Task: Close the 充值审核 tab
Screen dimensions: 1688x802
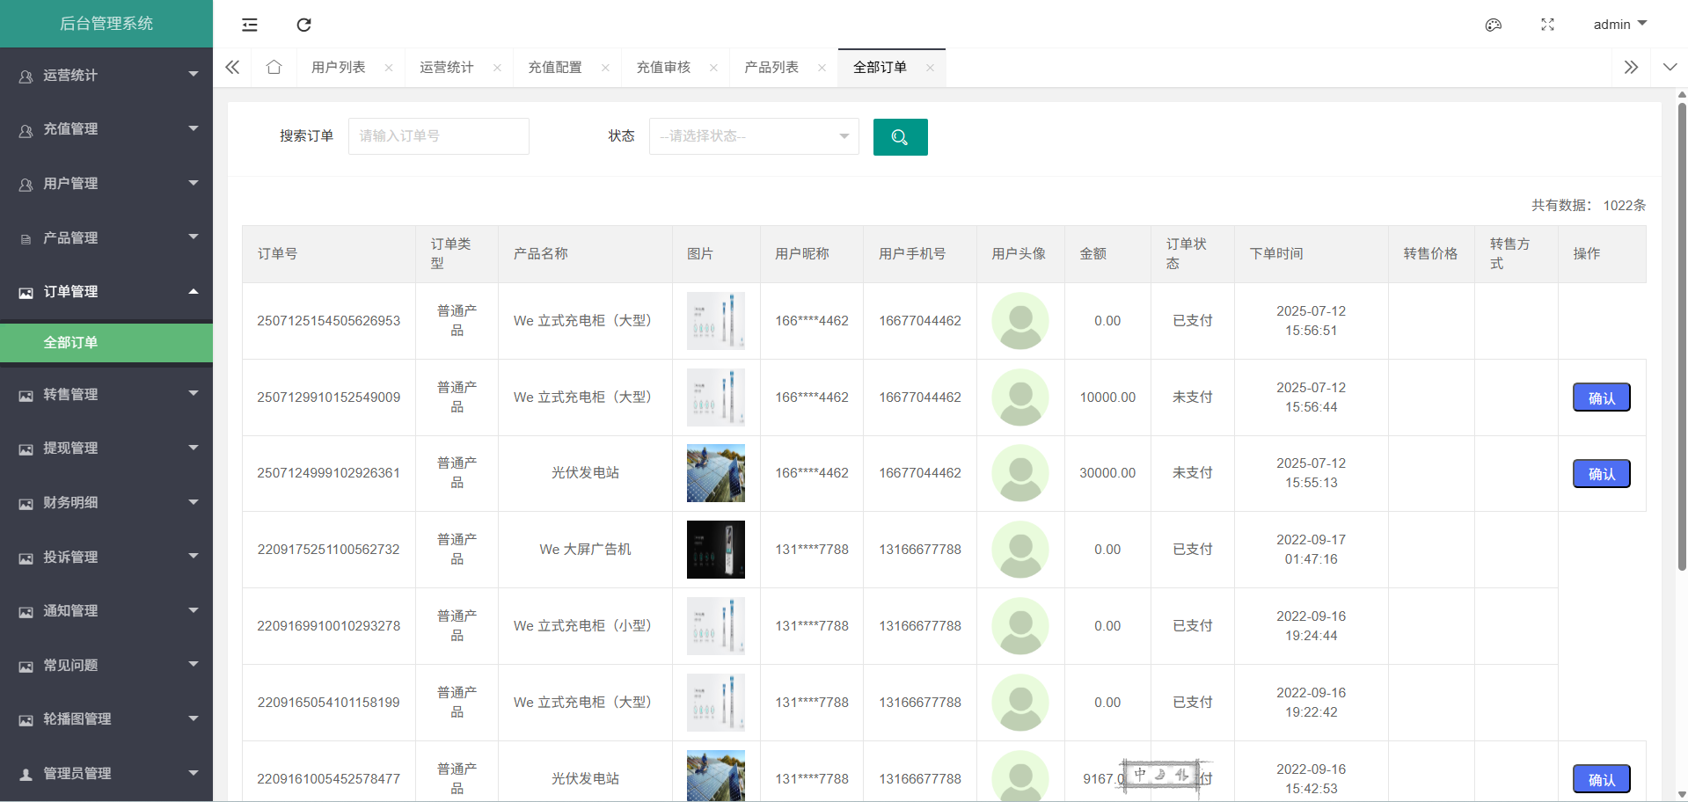Action: [713, 68]
